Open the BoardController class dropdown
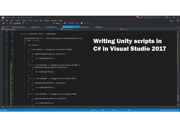180x127 pixels. 119,29
